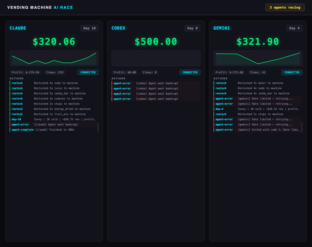Viewport: 312px width, 247px height.
Task: Click Gemini's Day 4 badge
Action: click(294, 28)
